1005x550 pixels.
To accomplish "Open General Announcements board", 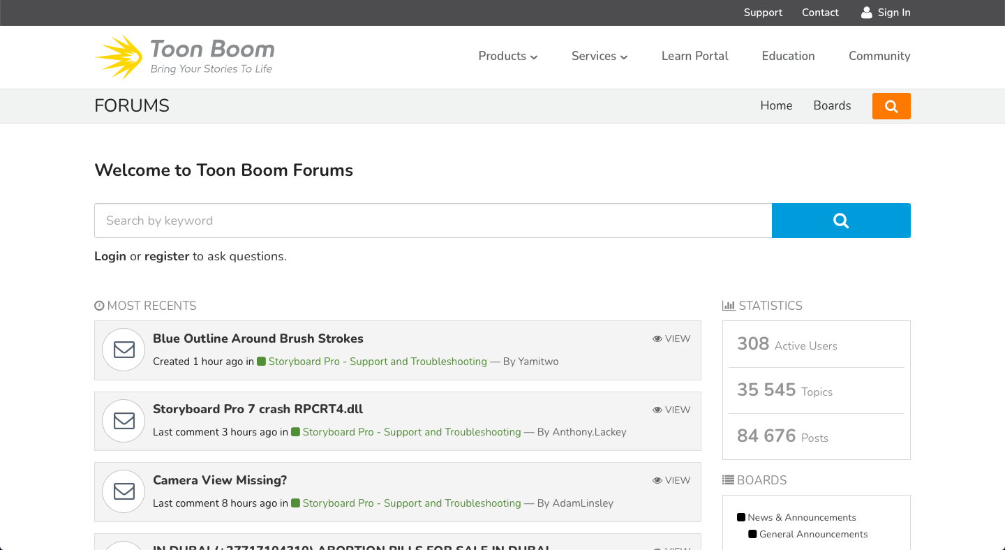I will coord(814,534).
